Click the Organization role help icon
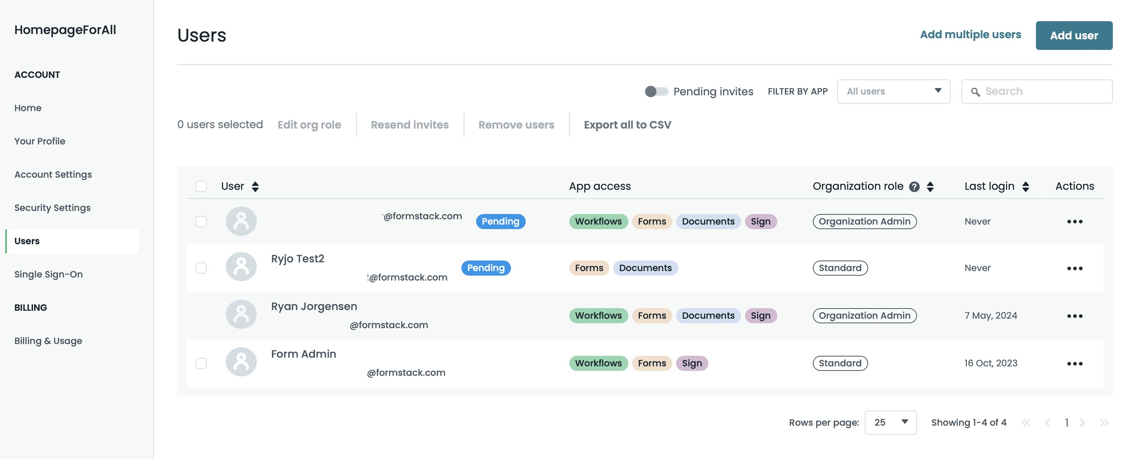This screenshot has height=459, width=1128. (914, 187)
